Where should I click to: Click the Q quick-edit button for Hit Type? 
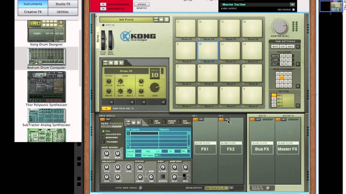(298, 106)
